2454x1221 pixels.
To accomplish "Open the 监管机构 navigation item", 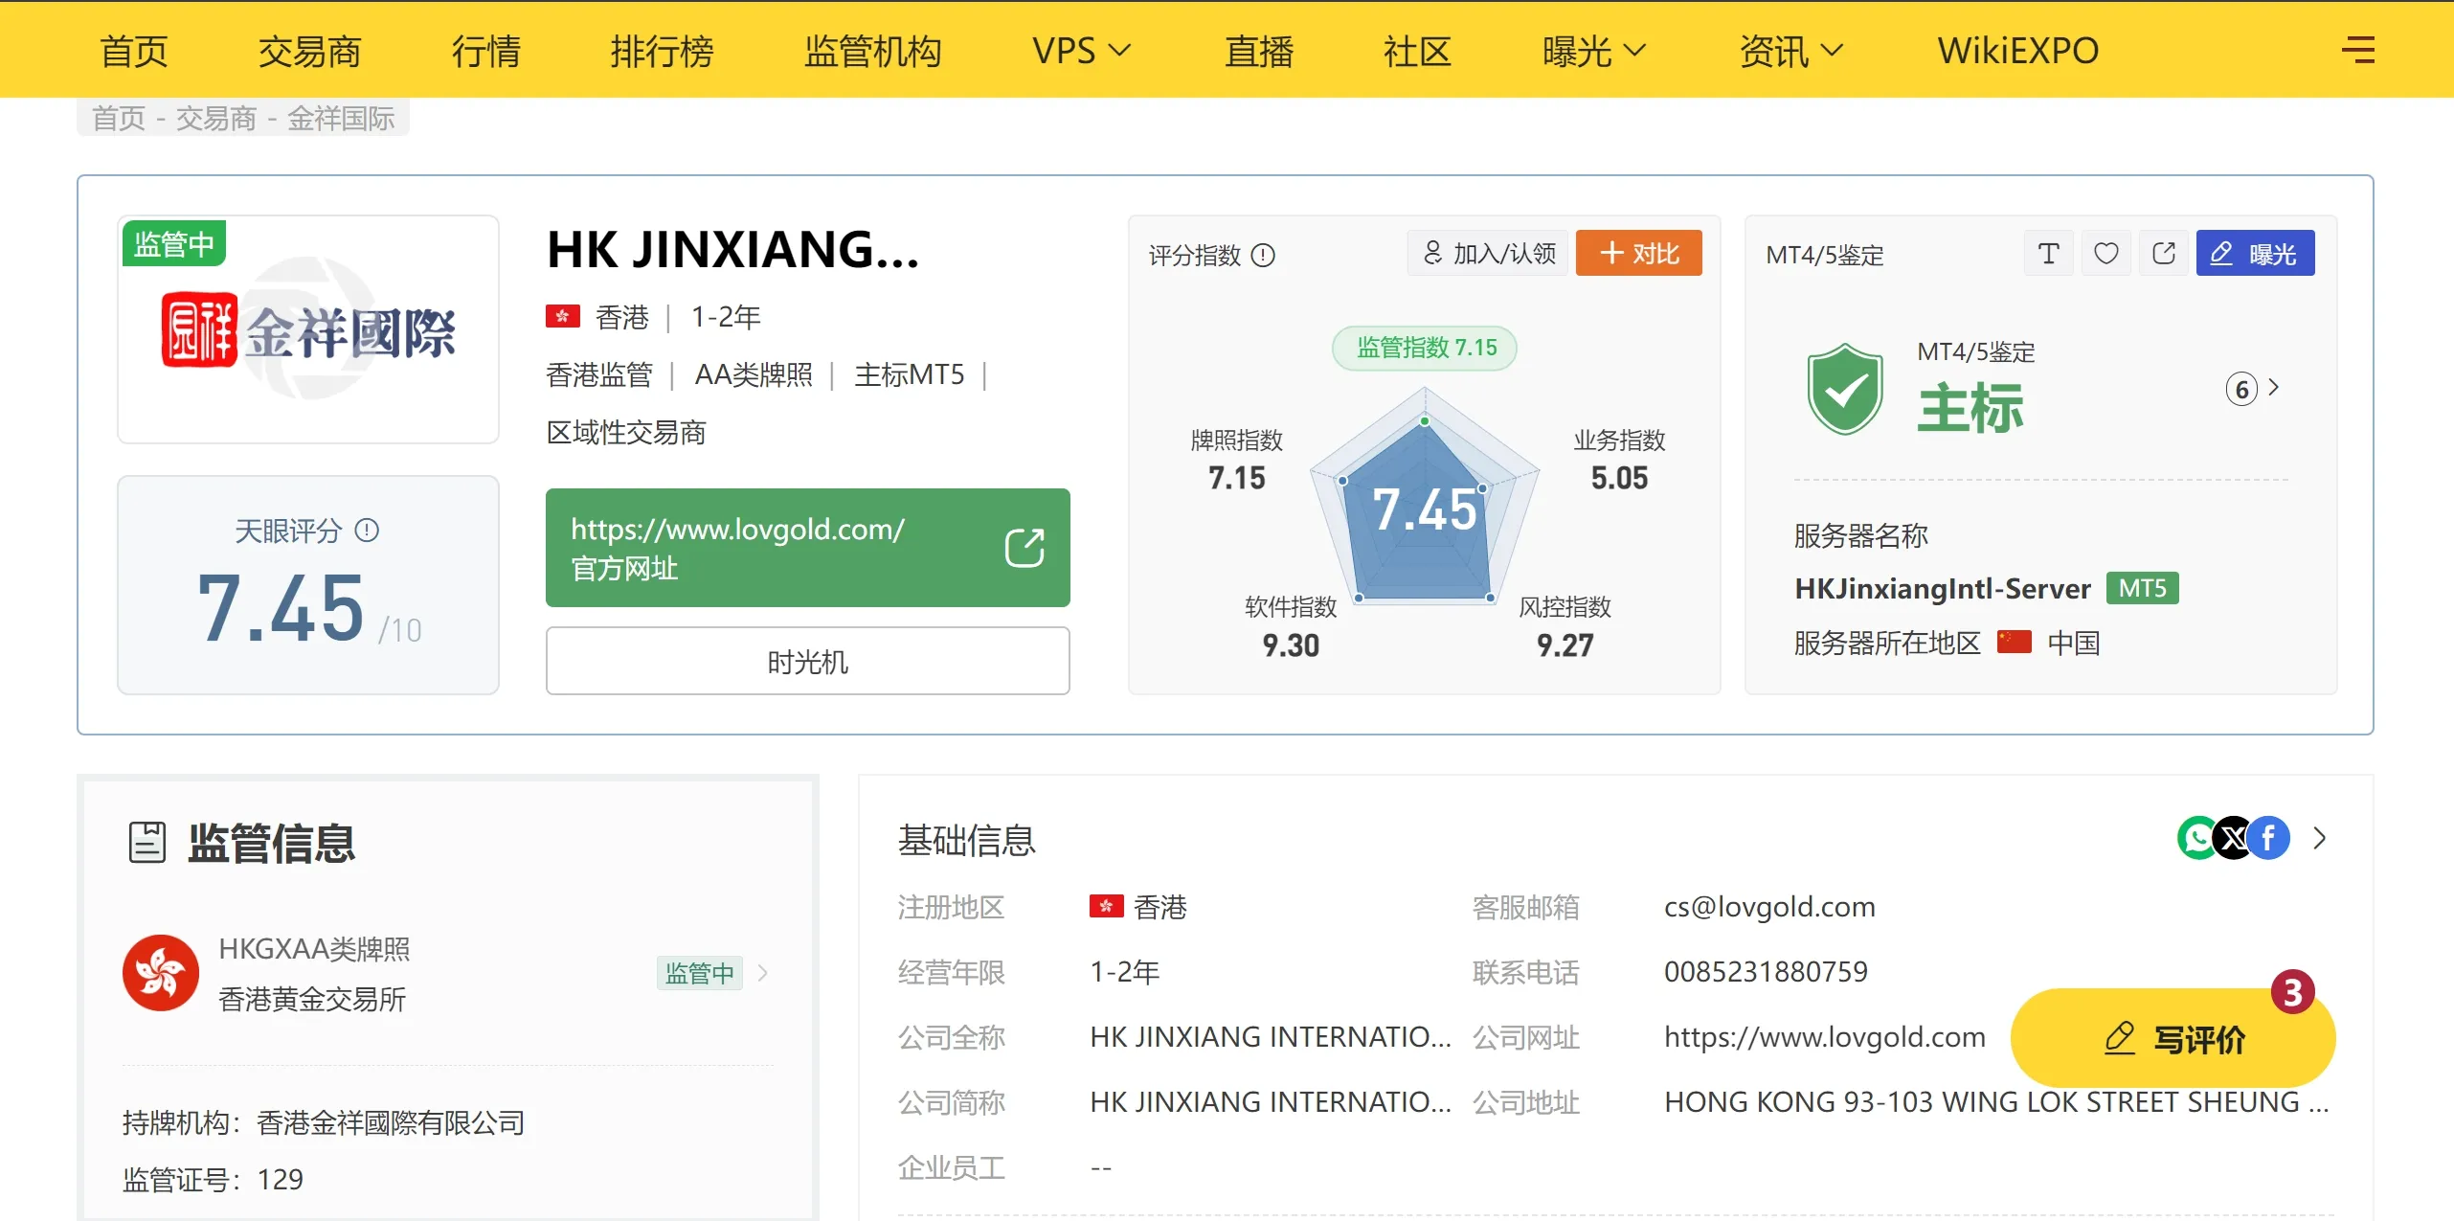I will tap(873, 50).
